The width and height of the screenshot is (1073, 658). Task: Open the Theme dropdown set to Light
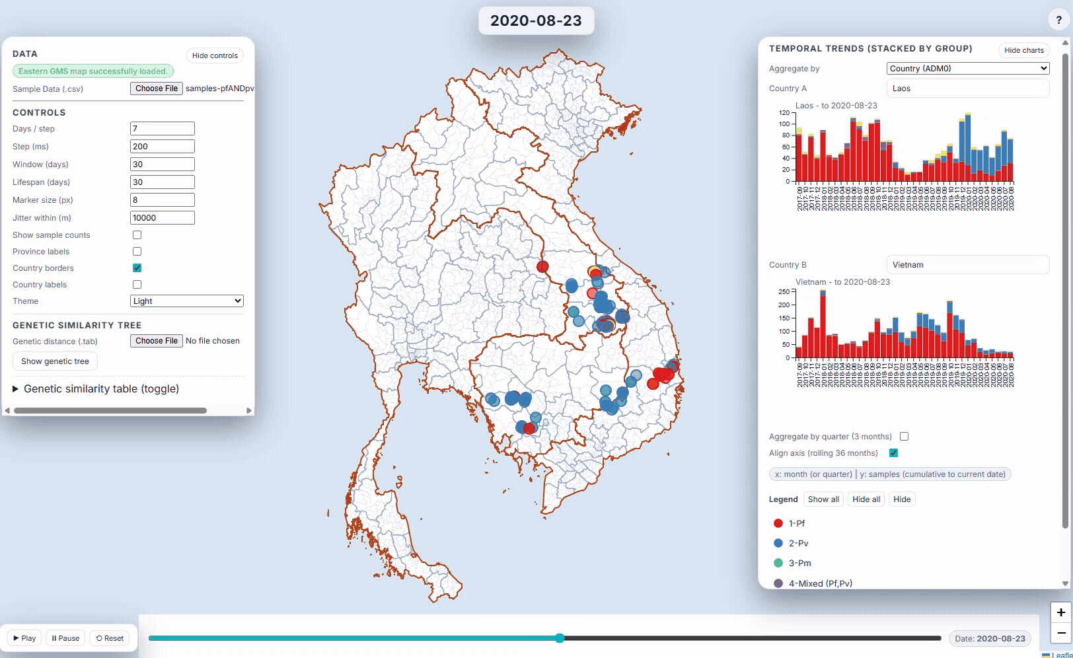[x=187, y=301]
